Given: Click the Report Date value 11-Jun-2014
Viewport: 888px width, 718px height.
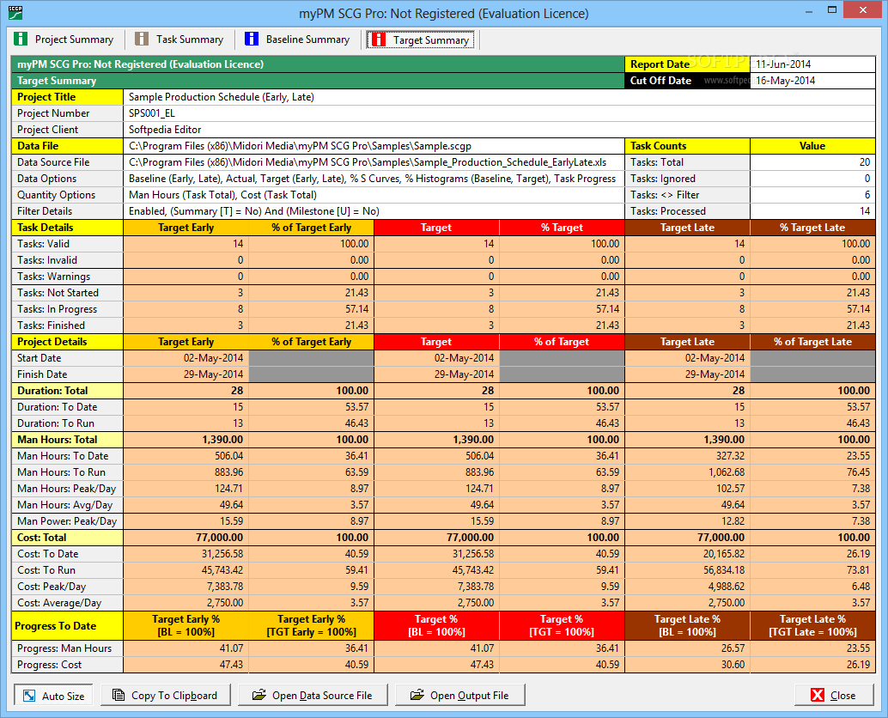Looking at the screenshot, I should click(812, 64).
